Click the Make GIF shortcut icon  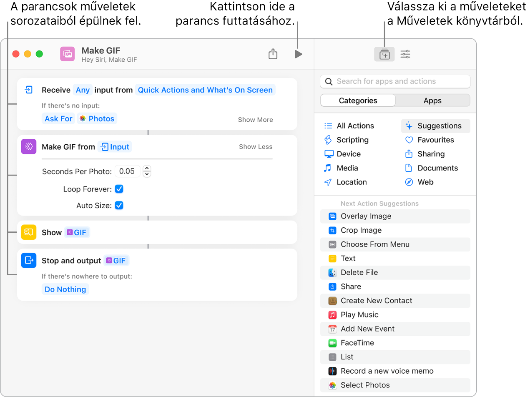[x=67, y=54]
